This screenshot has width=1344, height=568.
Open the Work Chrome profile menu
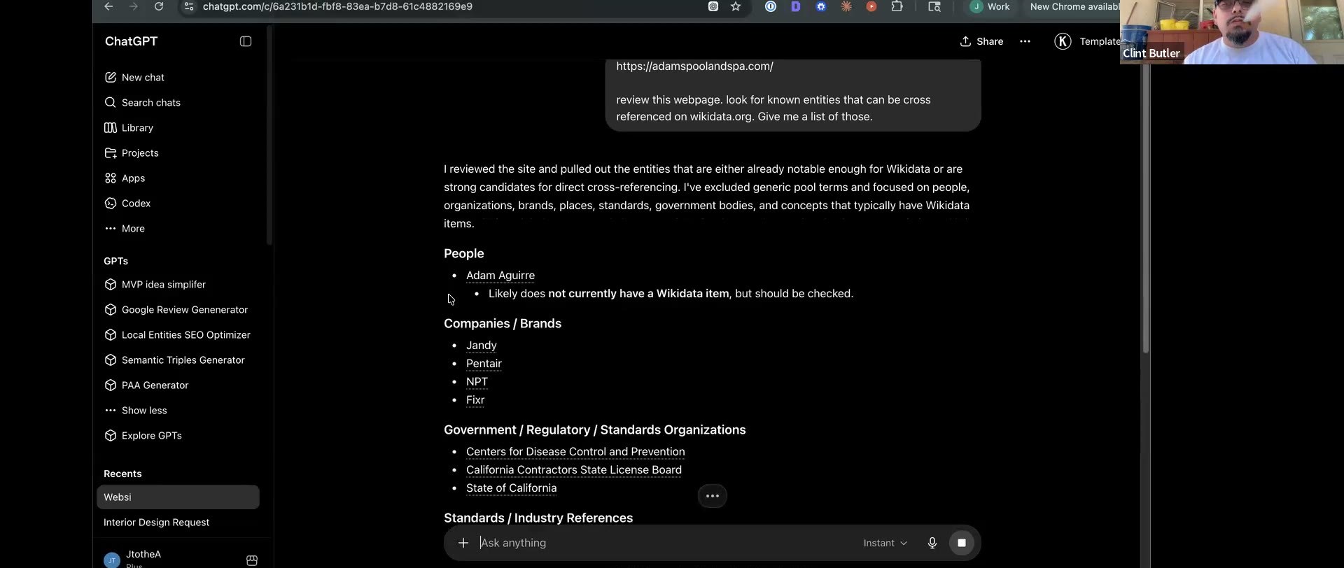pyautogui.click(x=990, y=6)
